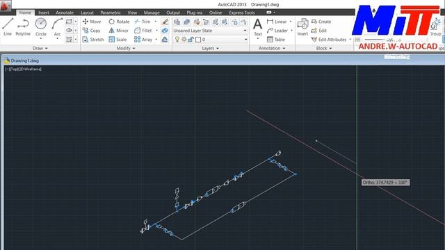Activate the Fillet command
445x250 pixels.
pos(143,31)
